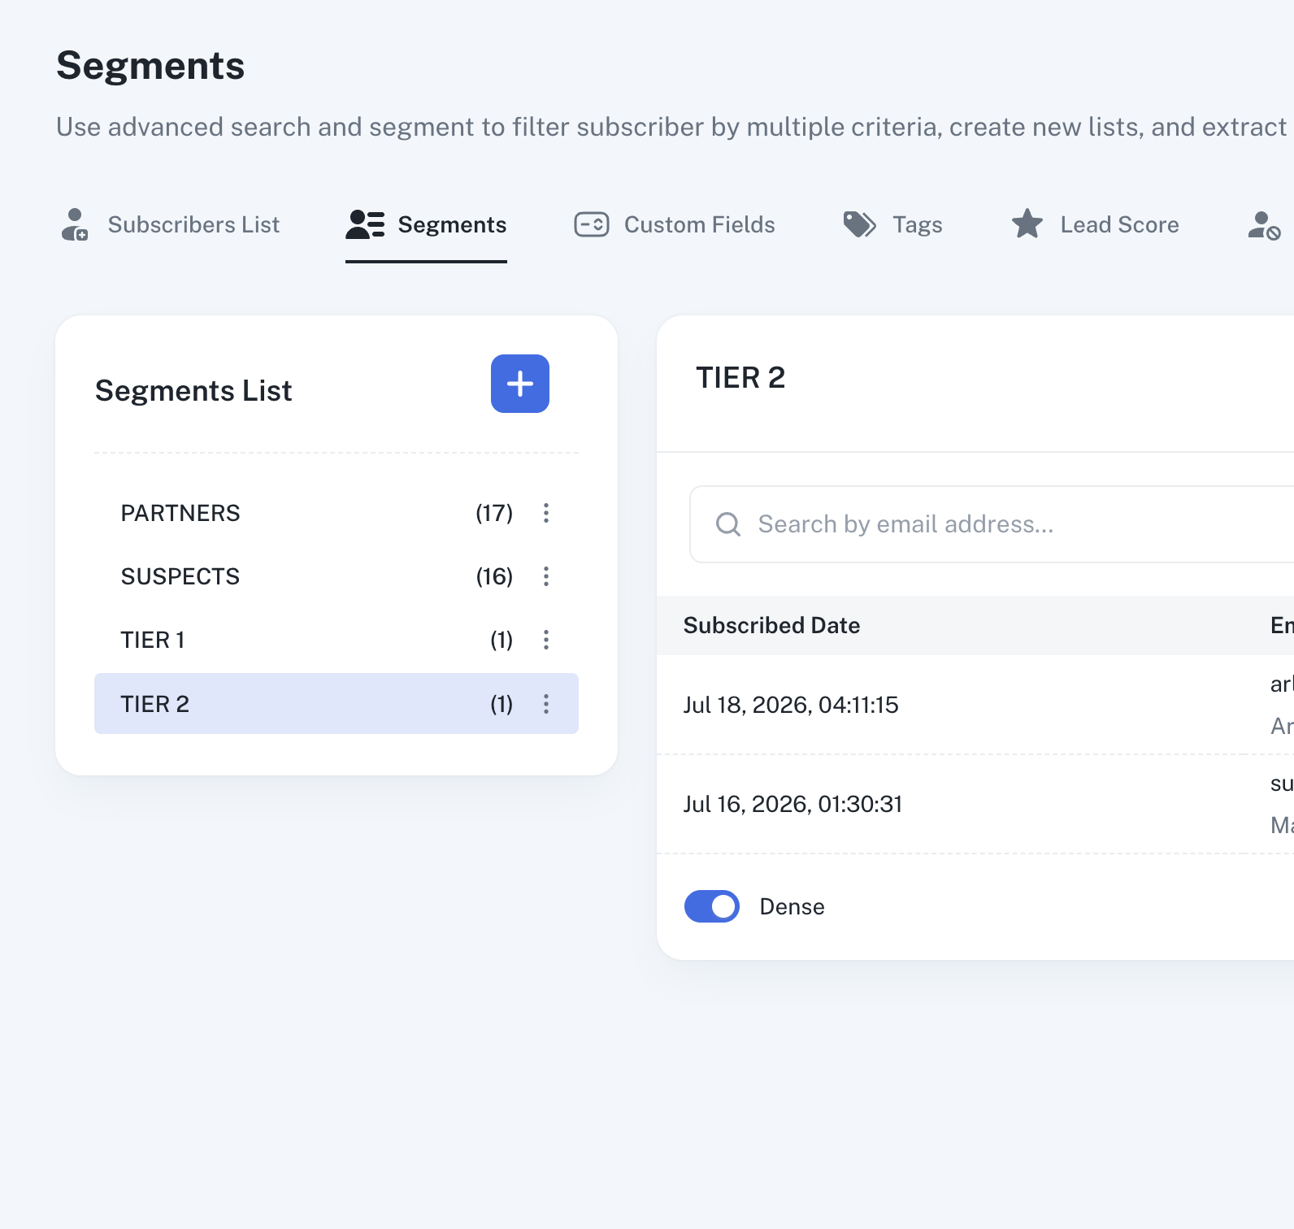The height and width of the screenshot is (1229, 1294).
Task: Click the Jul 18, 2026, 04:11:15 cell
Action: click(x=791, y=705)
